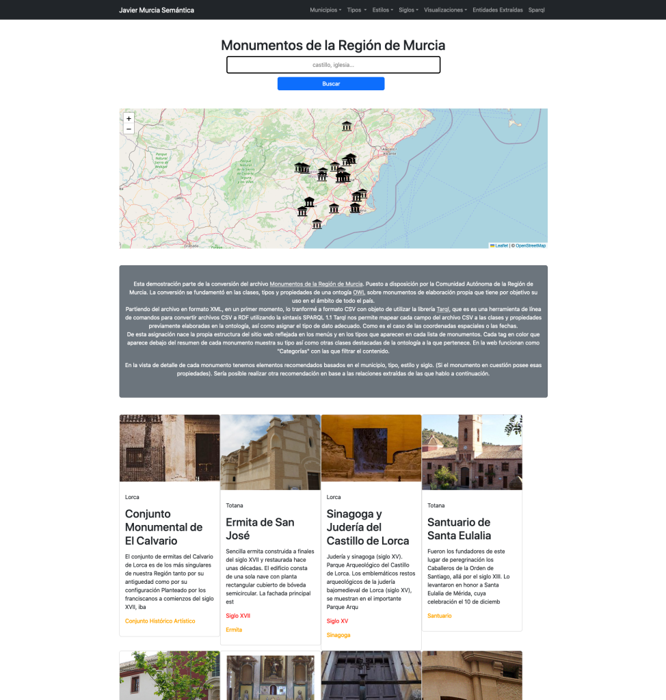Focus the monument search text field
The image size is (666, 700).
[333, 65]
